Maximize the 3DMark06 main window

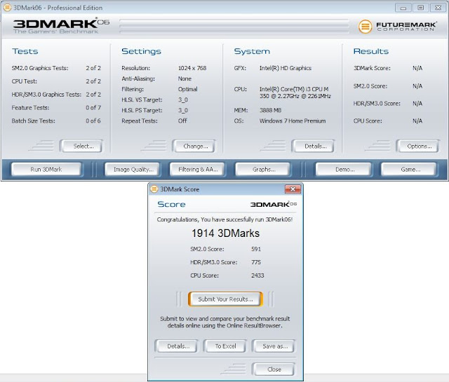[x=421, y=8]
